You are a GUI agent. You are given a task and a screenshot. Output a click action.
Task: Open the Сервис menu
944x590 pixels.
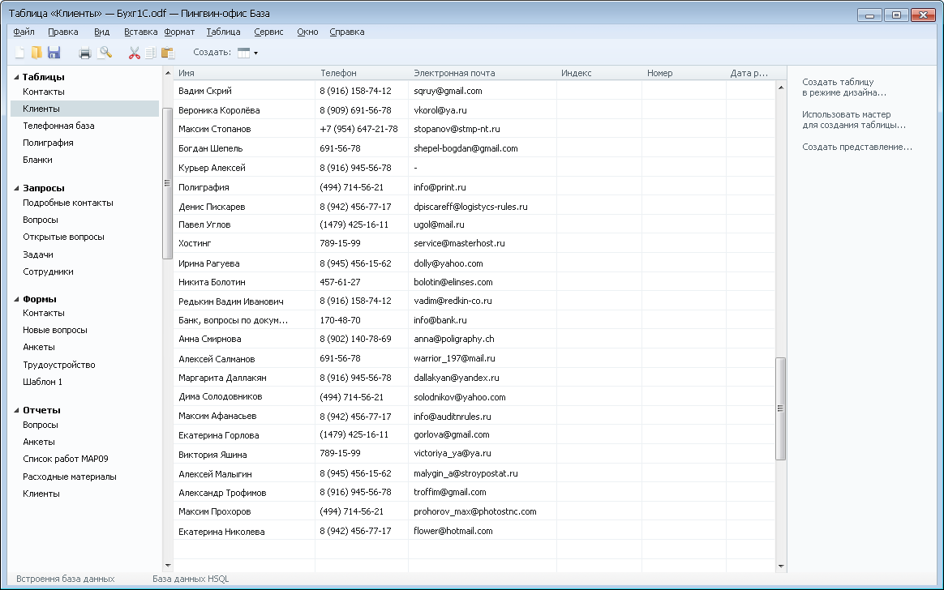click(x=268, y=32)
